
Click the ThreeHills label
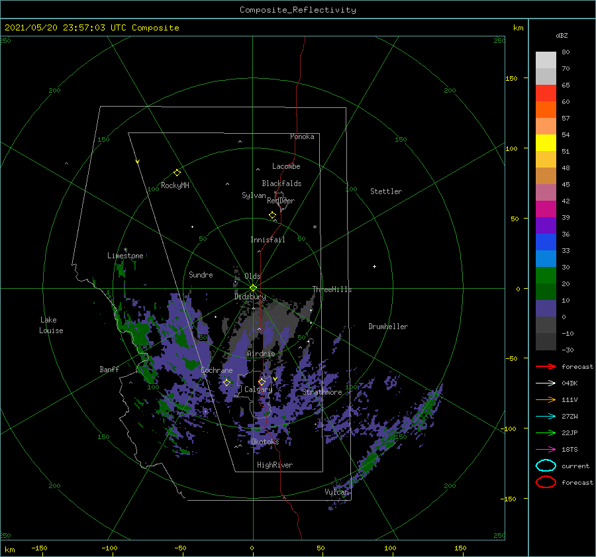tap(332, 289)
